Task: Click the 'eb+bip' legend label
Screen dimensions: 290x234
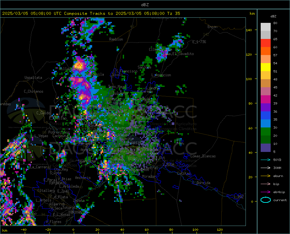Action: [279, 192]
